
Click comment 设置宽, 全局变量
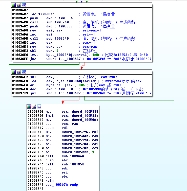99,14
